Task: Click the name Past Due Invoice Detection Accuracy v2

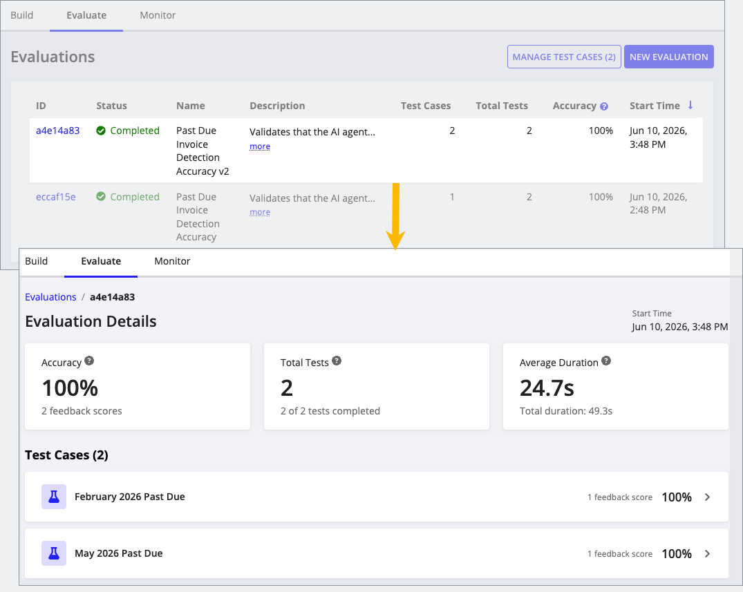Action: 203,151
